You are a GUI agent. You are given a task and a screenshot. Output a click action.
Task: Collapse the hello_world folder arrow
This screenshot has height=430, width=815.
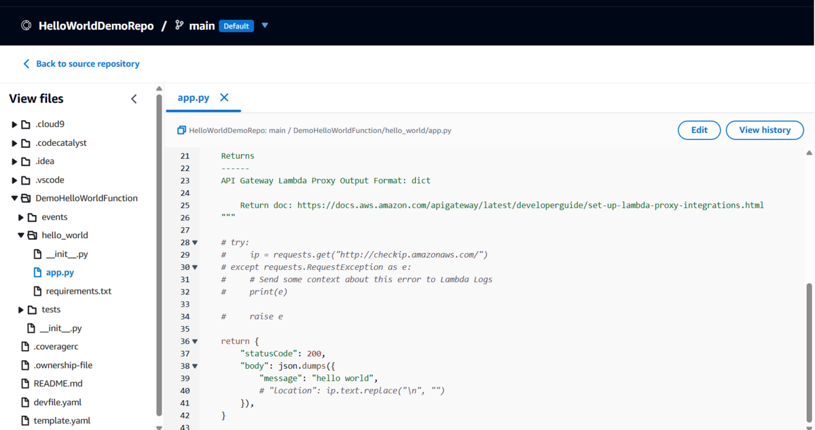(x=21, y=235)
